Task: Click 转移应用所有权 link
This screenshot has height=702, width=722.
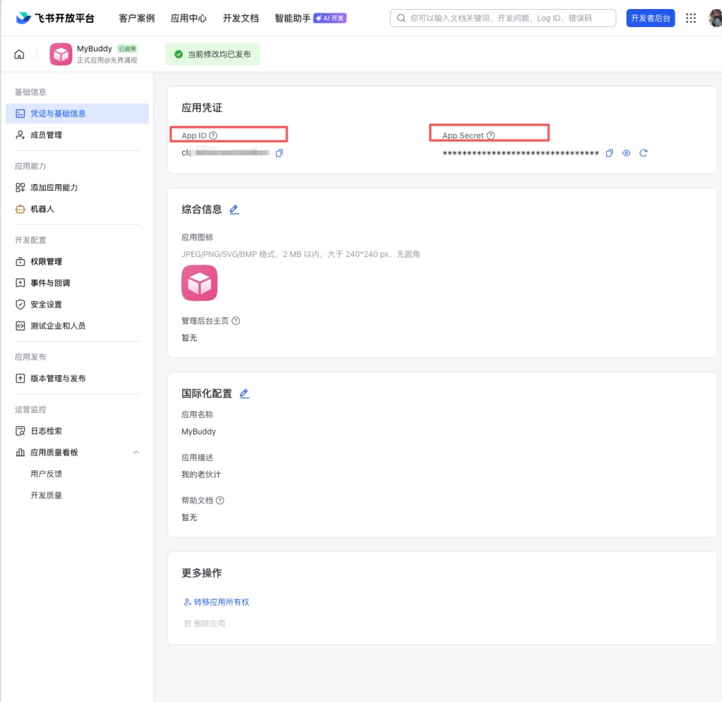Action: 217,602
